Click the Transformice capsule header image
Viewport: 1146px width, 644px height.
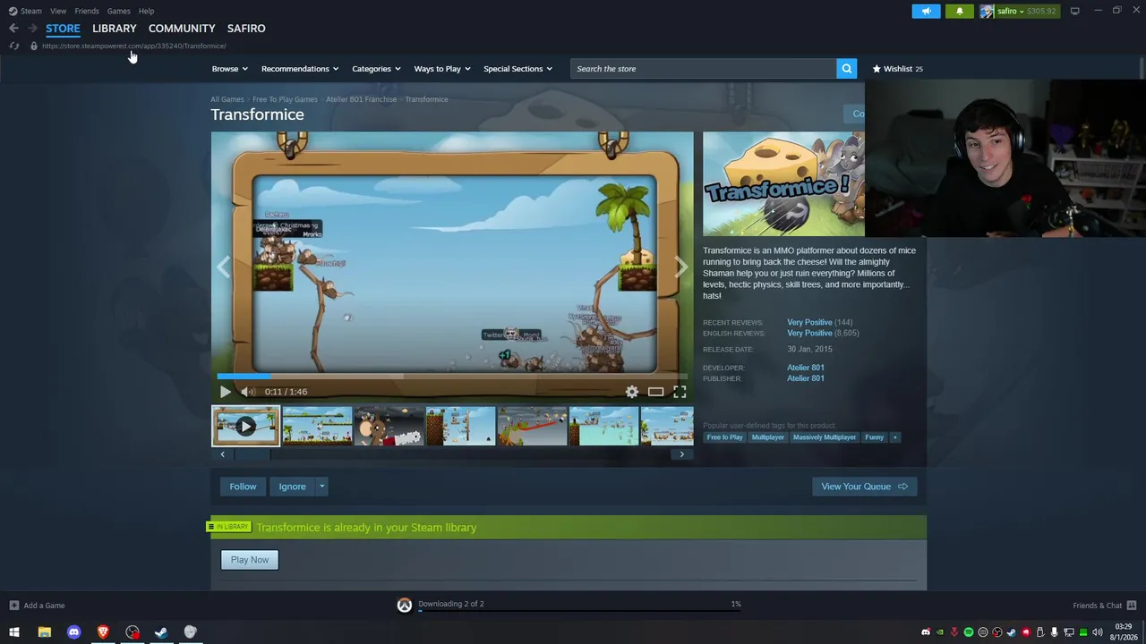783,184
